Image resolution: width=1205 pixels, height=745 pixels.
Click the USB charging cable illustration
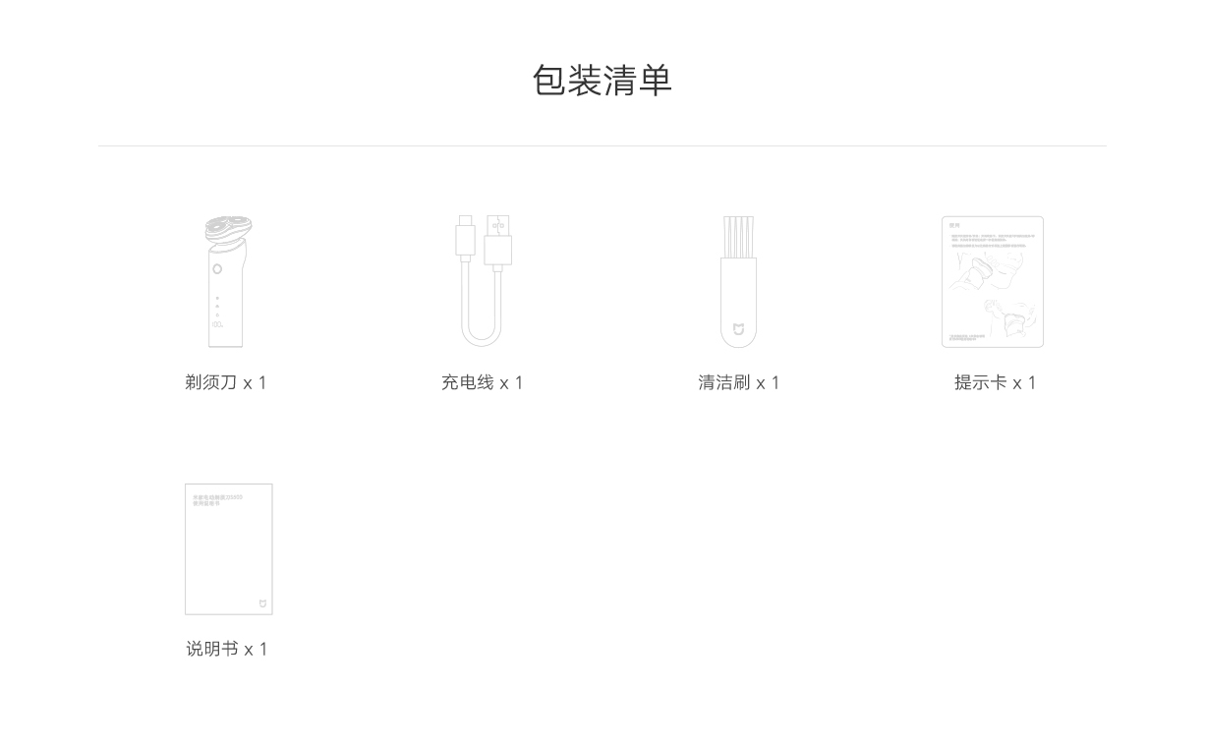(x=483, y=282)
